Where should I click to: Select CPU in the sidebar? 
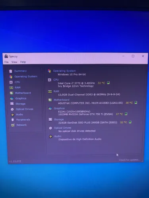[17, 82]
